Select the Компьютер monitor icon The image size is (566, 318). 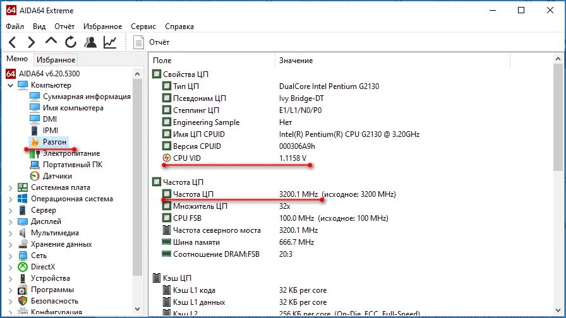point(23,85)
